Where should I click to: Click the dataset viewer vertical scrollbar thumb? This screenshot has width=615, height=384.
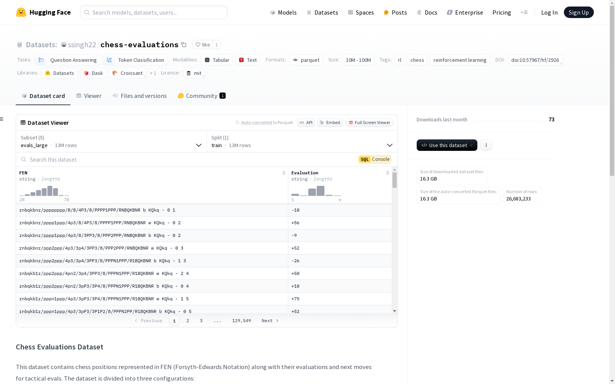(x=394, y=180)
